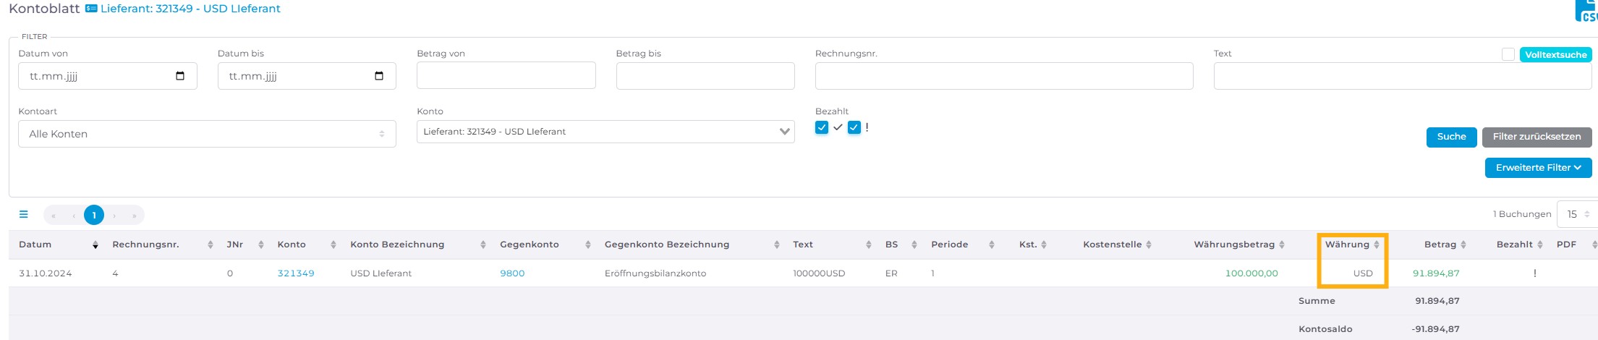The width and height of the screenshot is (1598, 340).
Task: Toggle the Volltextsuche checkbox
Action: (1508, 54)
